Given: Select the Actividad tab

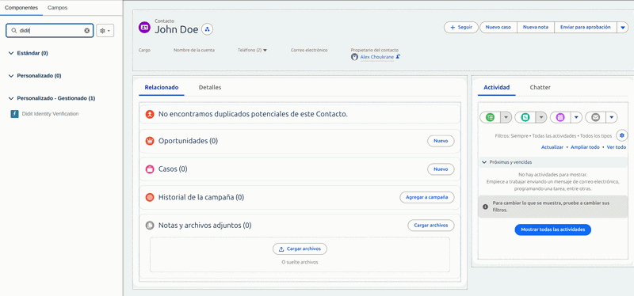Looking at the screenshot, I should [497, 87].
